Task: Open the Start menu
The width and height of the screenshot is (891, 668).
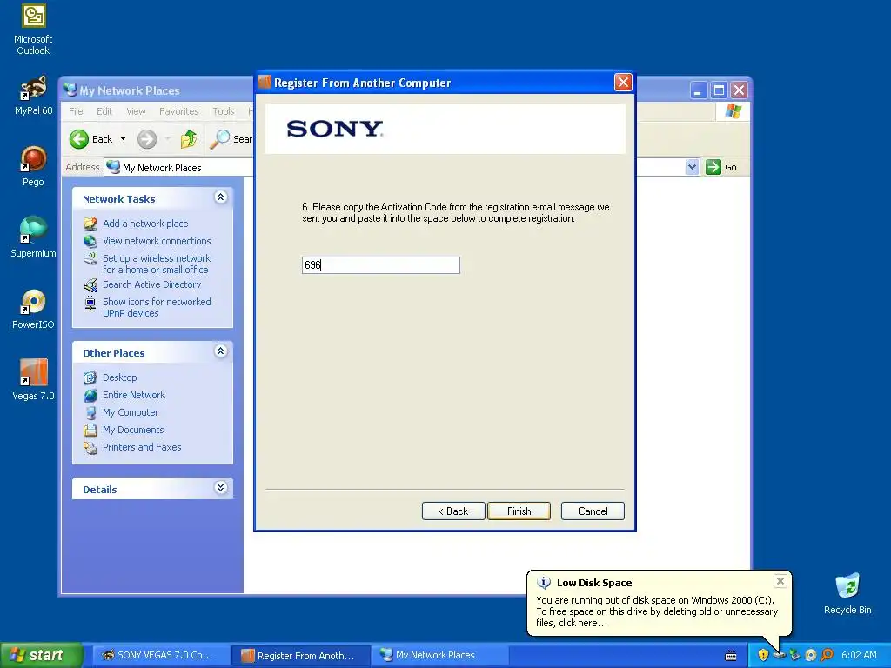Action: click(41, 655)
